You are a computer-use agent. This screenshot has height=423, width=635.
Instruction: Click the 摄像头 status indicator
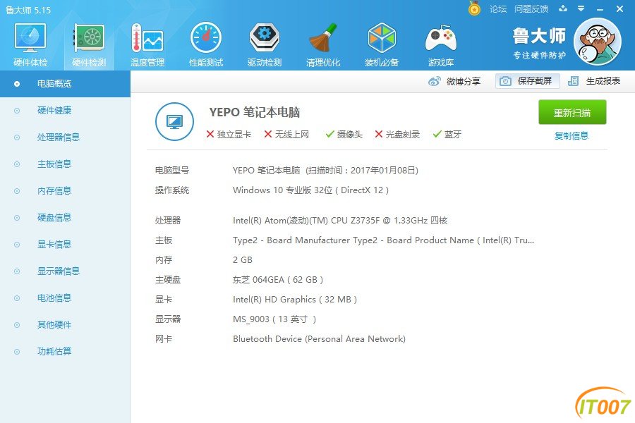tap(344, 135)
